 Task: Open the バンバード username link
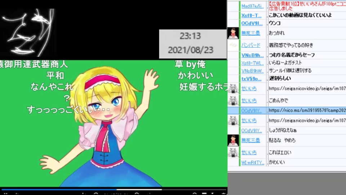[251, 45]
